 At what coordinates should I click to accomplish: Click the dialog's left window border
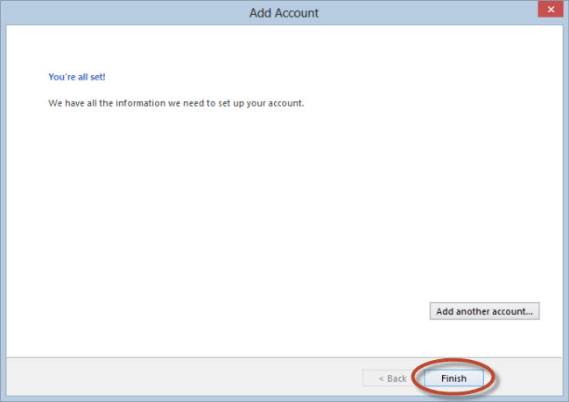point(4,210)
